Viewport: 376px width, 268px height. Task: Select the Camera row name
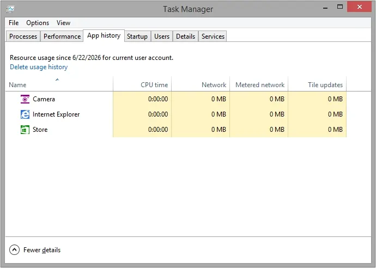pos(44,99)
